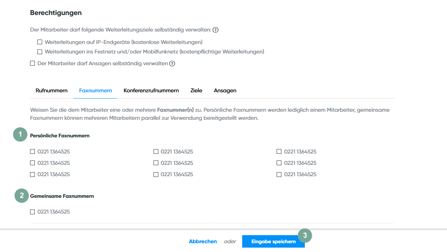This screenshot has width=447, height=252.
Task: Go to the Ziele tab
Action: tap(196, 90)
